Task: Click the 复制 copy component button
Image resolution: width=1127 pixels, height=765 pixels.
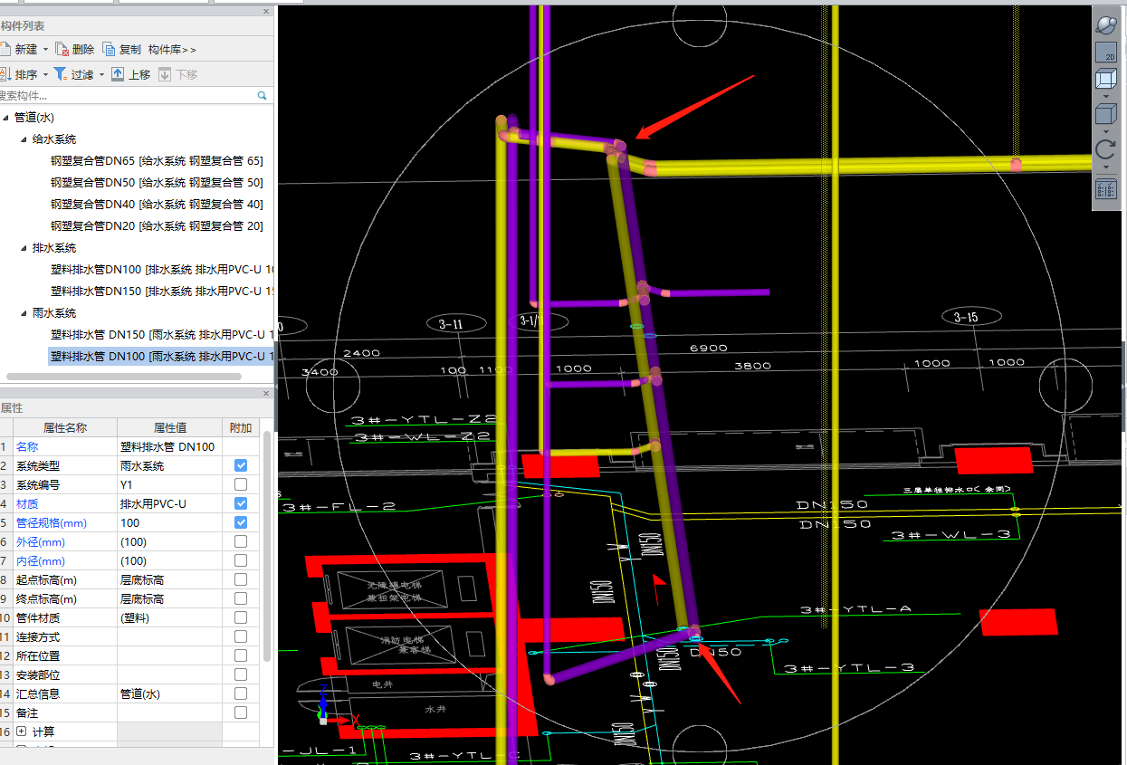Action: 121,49
